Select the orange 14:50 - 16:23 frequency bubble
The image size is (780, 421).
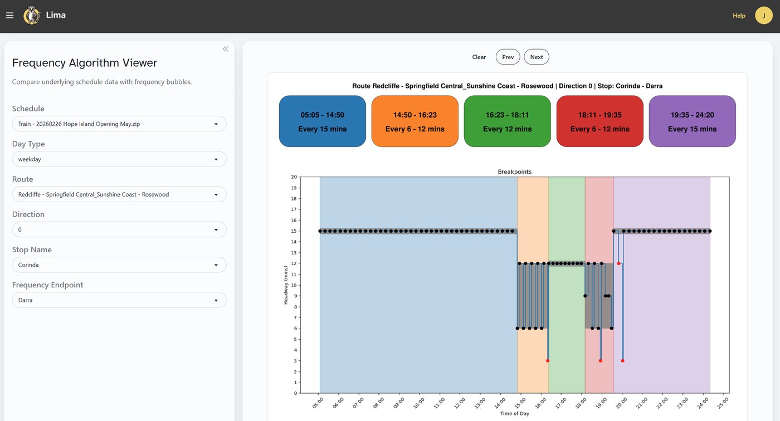point(415,121)
